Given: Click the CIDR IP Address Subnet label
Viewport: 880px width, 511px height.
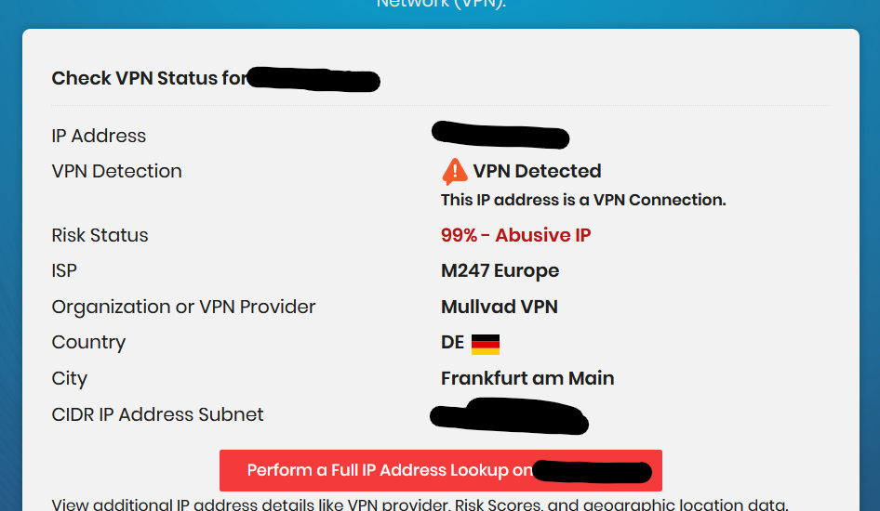Looking at the screenshot, I should pos(157,414).
